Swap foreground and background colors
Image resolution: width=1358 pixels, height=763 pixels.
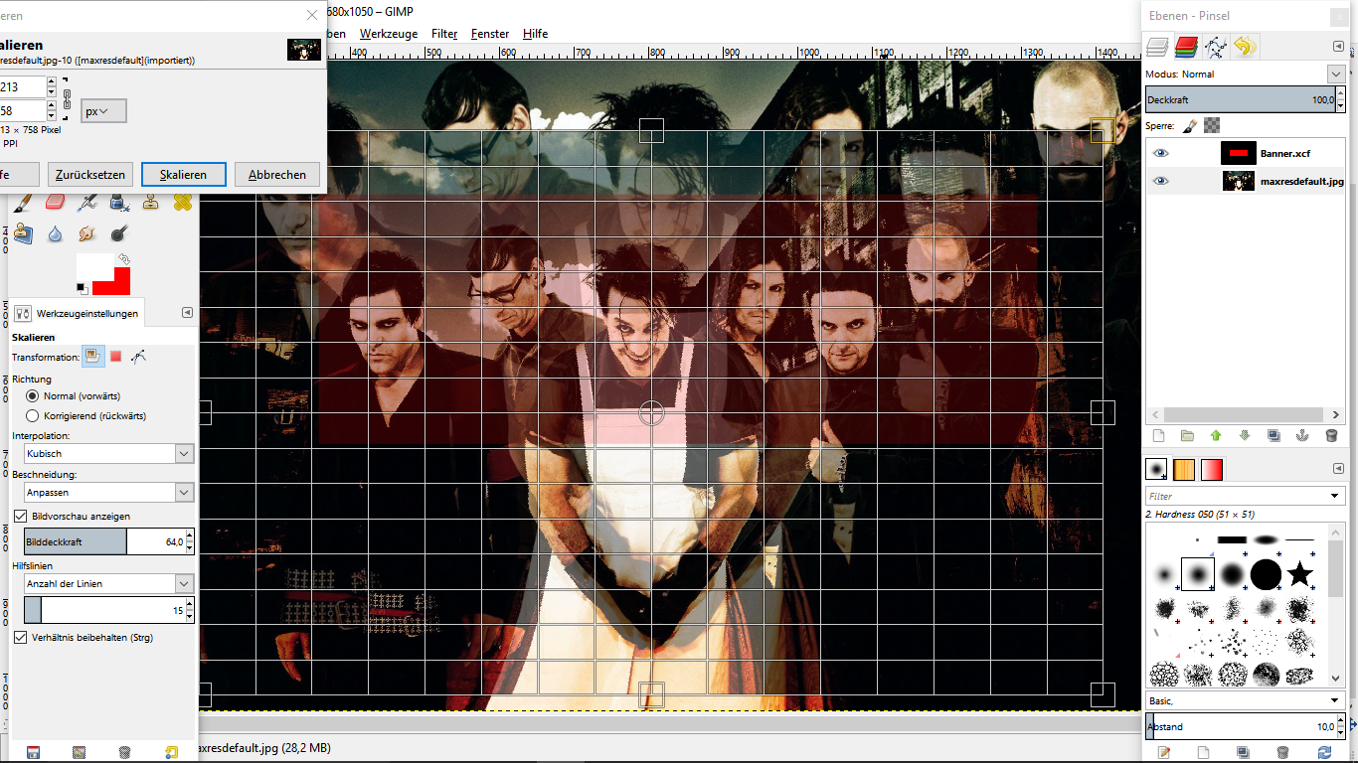(123, 258)
